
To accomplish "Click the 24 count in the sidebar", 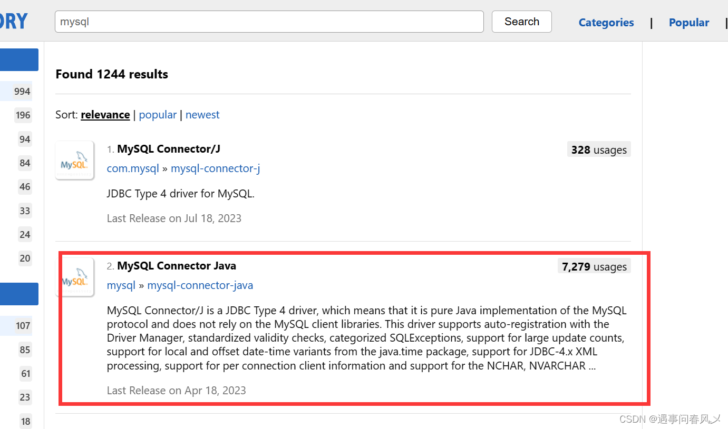I will click(25, 235).
